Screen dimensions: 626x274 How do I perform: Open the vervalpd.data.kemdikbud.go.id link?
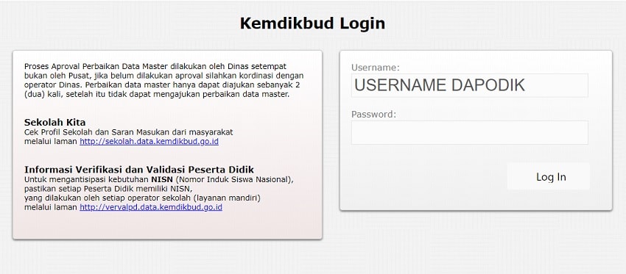(151, 207)
